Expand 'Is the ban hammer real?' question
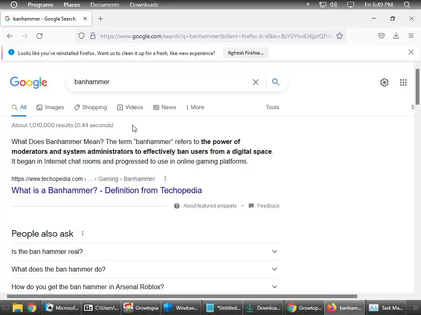This screenshot has width=421, height=315. (x=146, y=251)
